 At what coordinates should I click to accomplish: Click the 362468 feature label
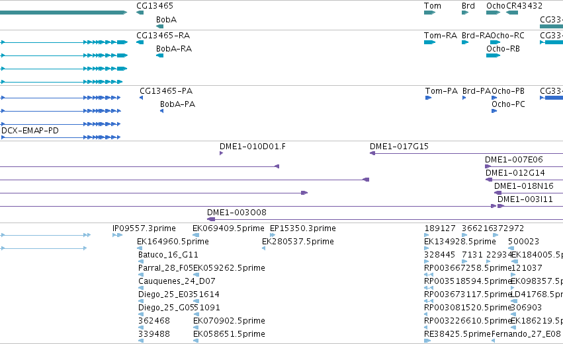pyautogui.click(x=154, y=321)
